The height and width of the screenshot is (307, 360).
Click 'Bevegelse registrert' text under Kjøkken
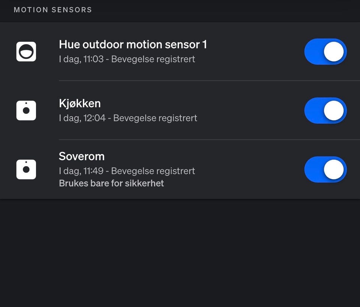(x=155, y=118)
